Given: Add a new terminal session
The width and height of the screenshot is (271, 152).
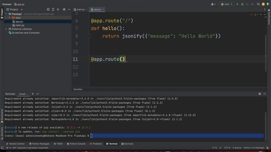Looking at the screenshot, I should 33,94.
